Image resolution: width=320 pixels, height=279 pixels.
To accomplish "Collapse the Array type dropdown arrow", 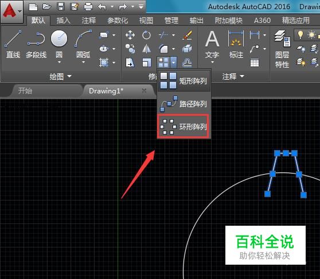I will pyautogui.click(x=173, y=62).
